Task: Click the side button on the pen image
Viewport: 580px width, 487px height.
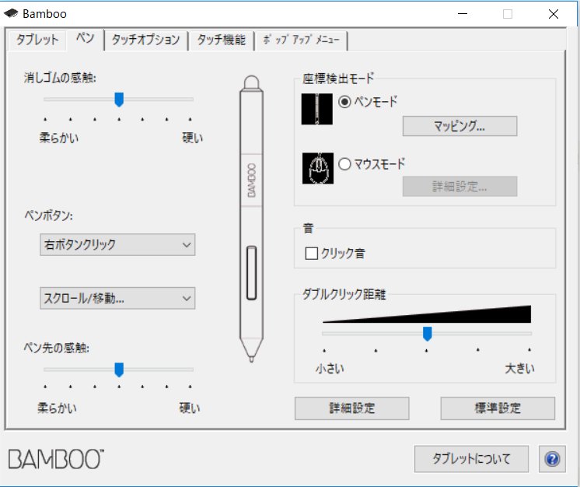Action: pos(252,272)
